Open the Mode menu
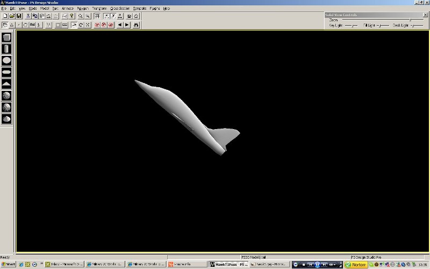 33,9
